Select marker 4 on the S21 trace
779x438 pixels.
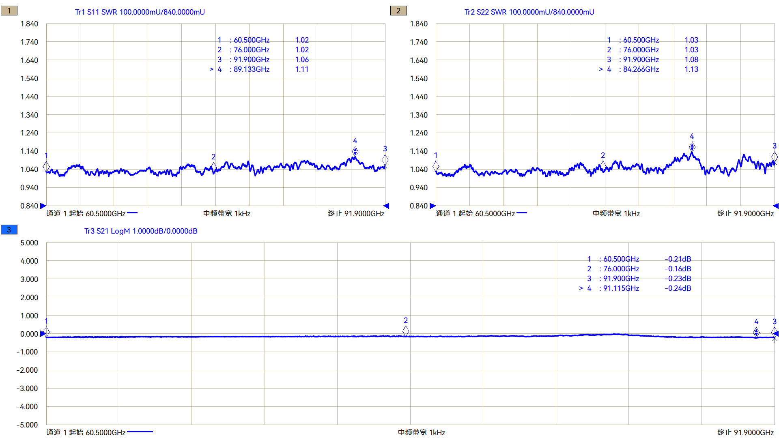click(x=756, y=332)
